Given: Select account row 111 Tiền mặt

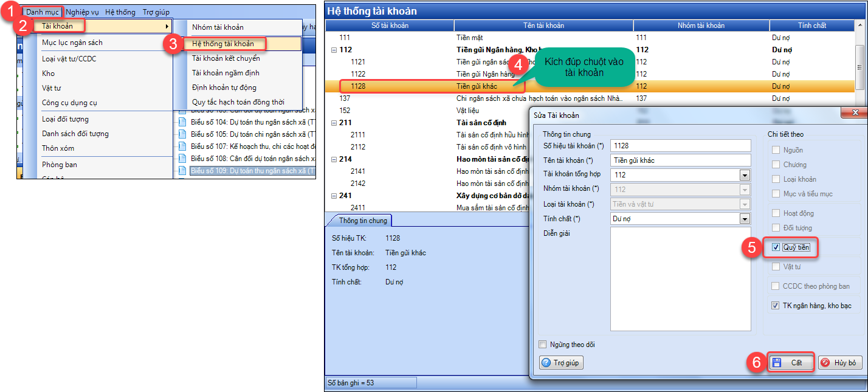Looking at the screenshot, I should click(x=590, y=38).
